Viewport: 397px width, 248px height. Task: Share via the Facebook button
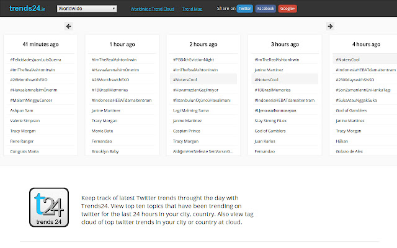(x=265, y=9)
